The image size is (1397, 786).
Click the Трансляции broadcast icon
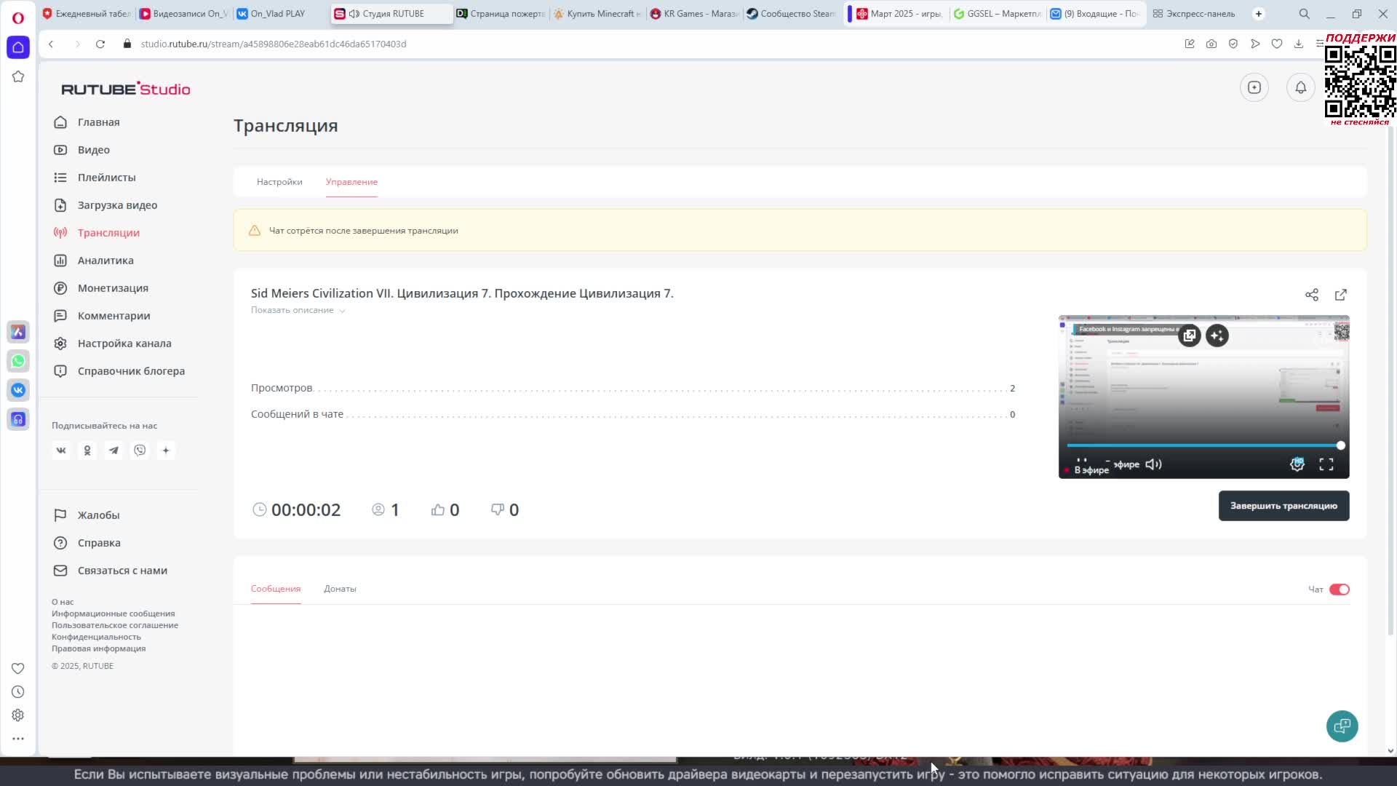coord(60,233)
